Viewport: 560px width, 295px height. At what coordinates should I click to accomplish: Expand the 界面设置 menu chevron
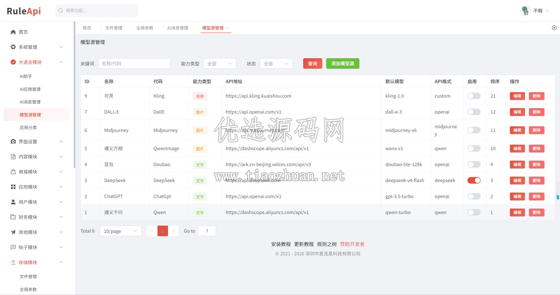click(61, 141)
